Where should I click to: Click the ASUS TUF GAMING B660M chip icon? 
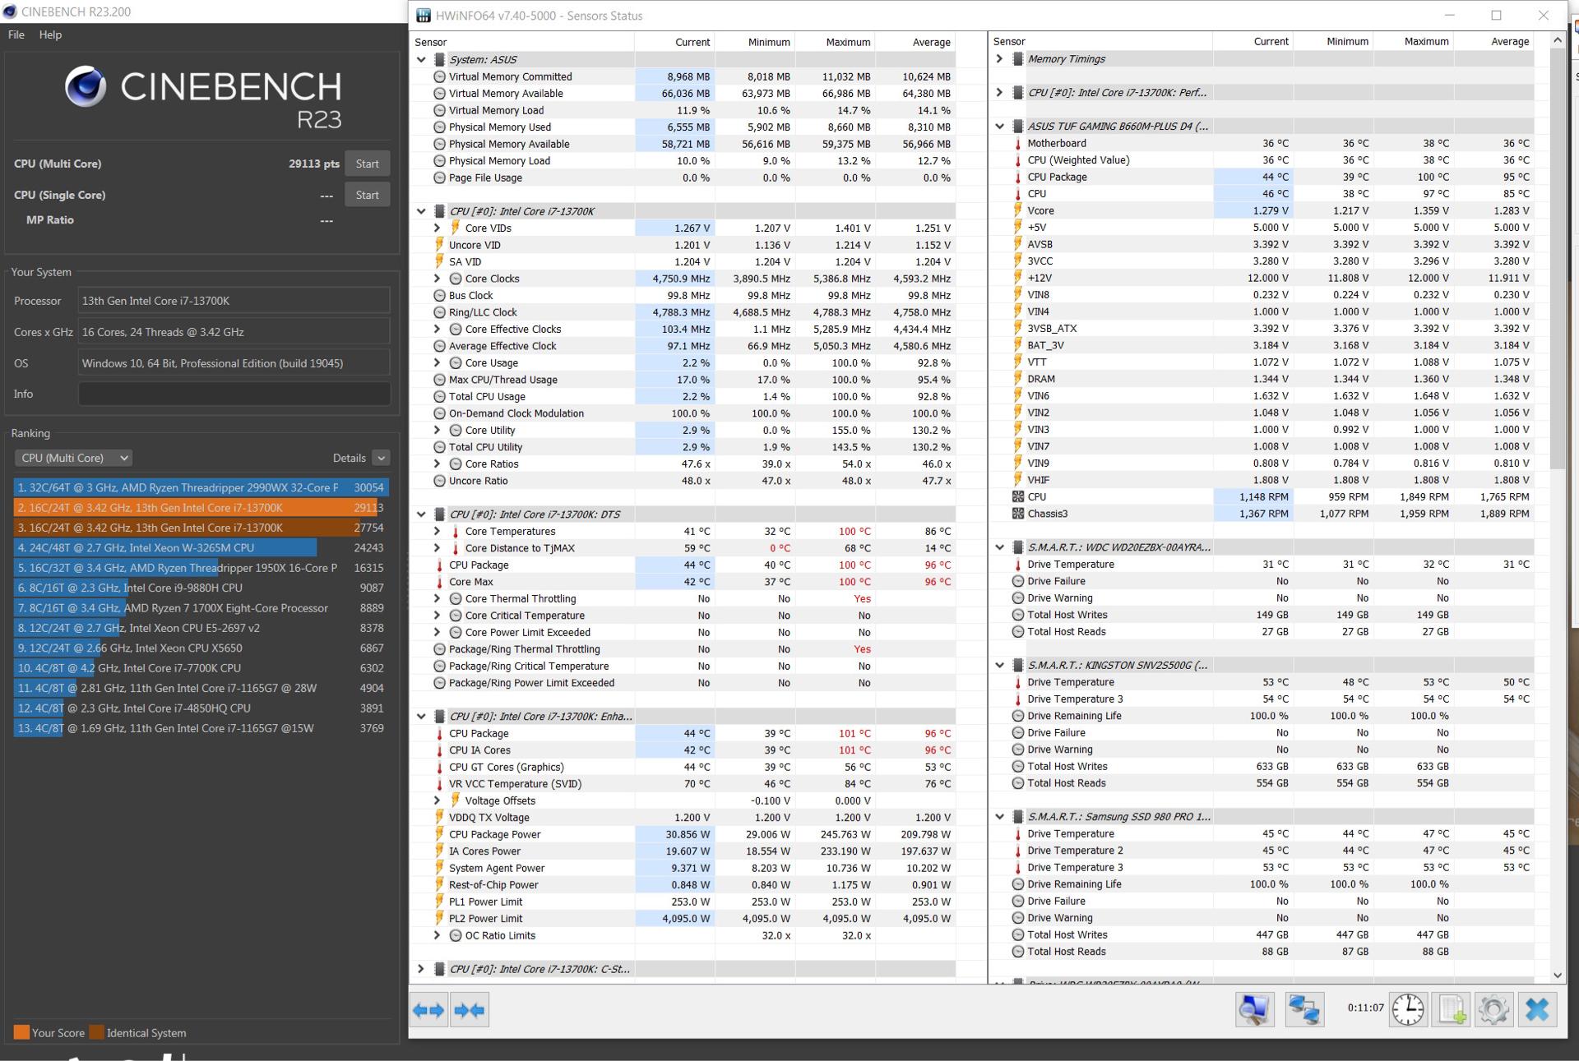tap(1018, 127)
